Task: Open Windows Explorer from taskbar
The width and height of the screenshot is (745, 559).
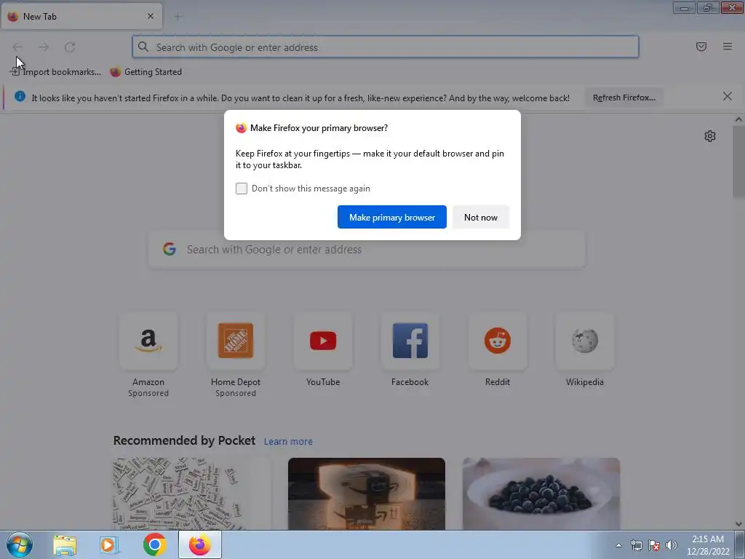Action: [x=65, y=545]
